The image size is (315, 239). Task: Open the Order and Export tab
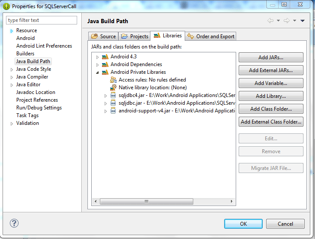point(210,36)
